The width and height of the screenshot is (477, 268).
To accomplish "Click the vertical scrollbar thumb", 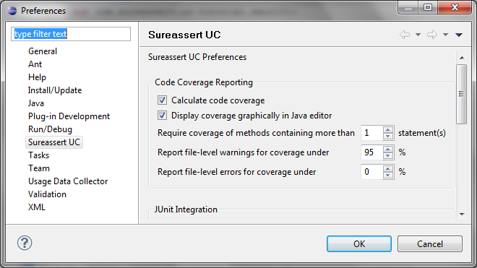I will (x=462, y=94).
